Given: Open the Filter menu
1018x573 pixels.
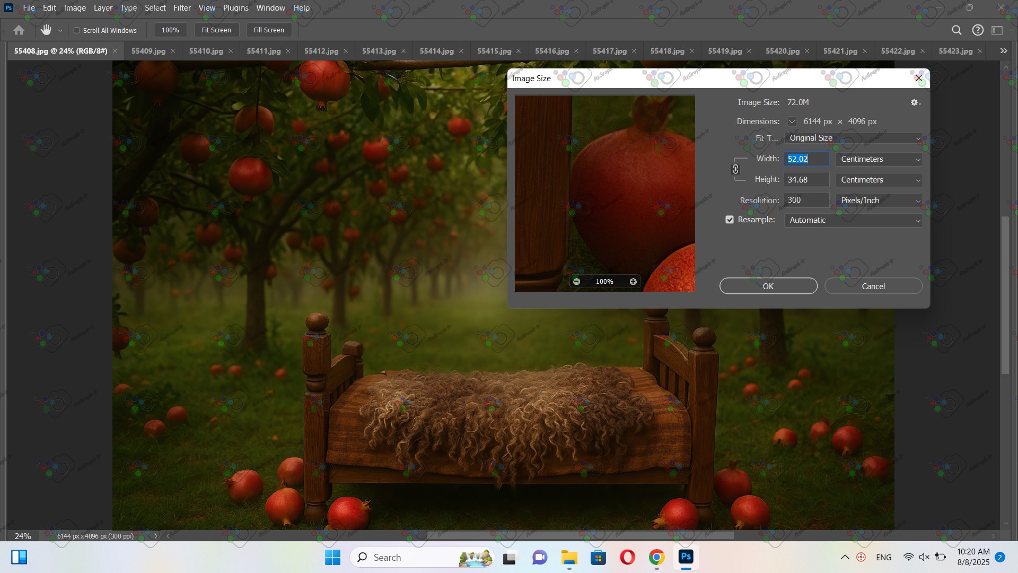Looking at the screenshot, I should [x=182, y=8].
